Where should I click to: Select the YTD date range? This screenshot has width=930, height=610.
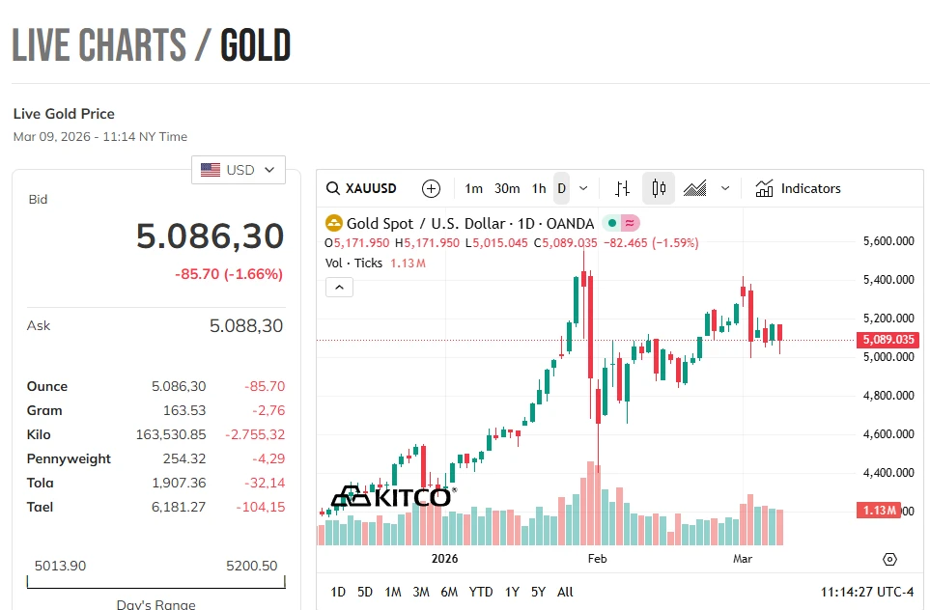click(480, 592)
